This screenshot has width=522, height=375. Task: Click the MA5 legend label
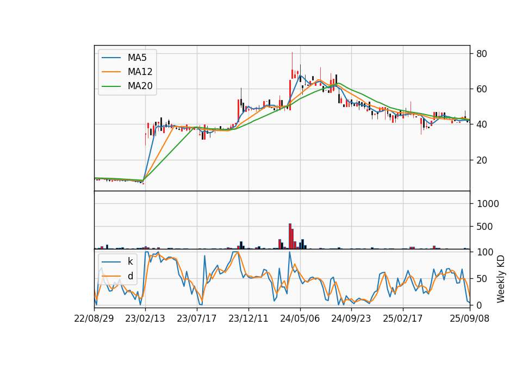point(137,58)
